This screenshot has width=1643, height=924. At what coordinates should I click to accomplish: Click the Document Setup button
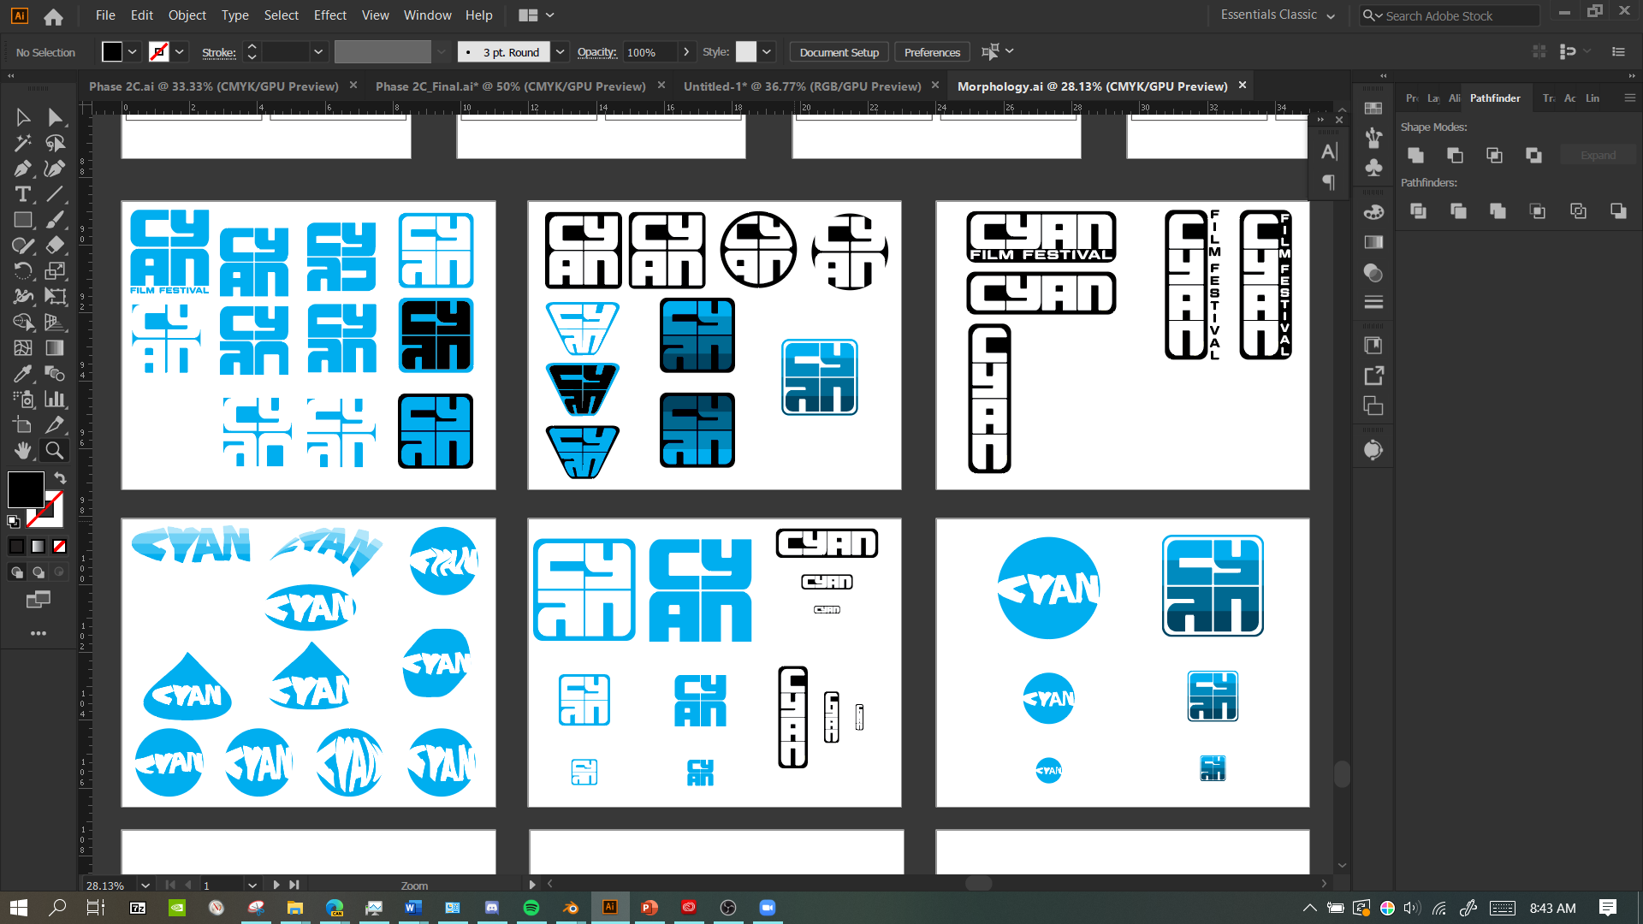pyautogui.click(x=839, y=52)
